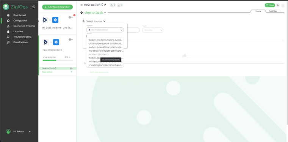This screenshot has width=288, height=142.
Task: Open the system dropdown new-msdynamics-1
Action: pyautogui.click(x=105, y=30)
